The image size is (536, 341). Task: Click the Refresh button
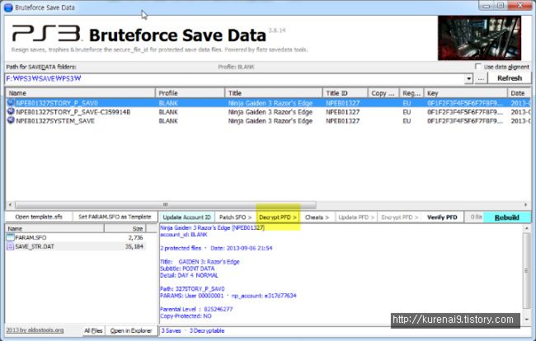point(510,78)
